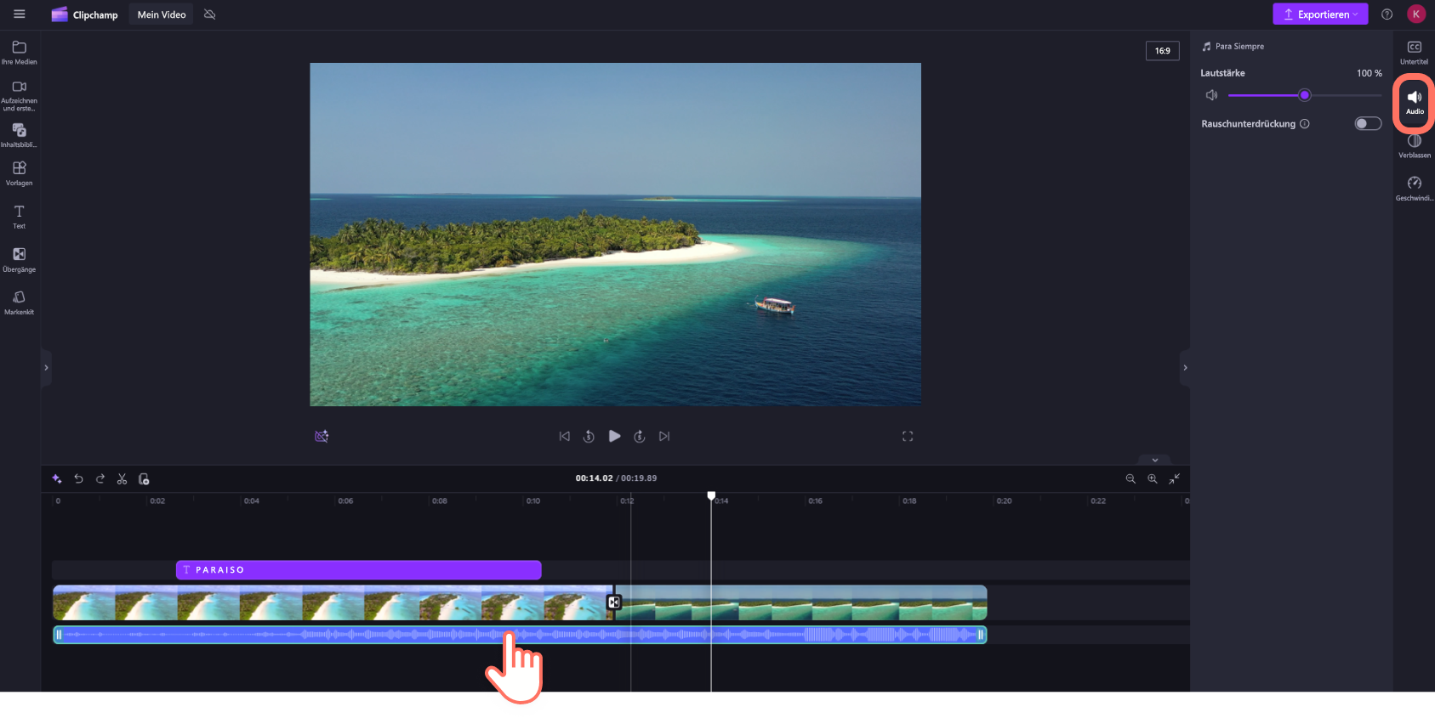Change the 16:9 aspect ratio
Screen dimensions: 1435x718
[1162, 51]
